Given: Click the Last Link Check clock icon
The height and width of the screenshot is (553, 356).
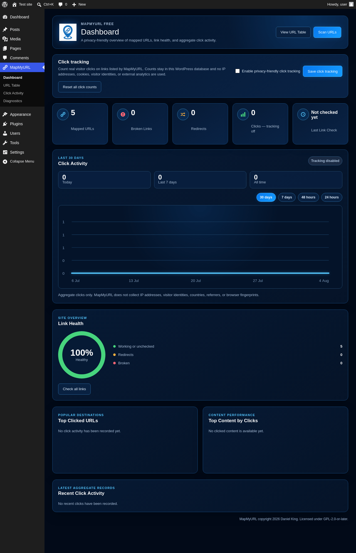Looking at the screenshot, I should coord(303,114).
